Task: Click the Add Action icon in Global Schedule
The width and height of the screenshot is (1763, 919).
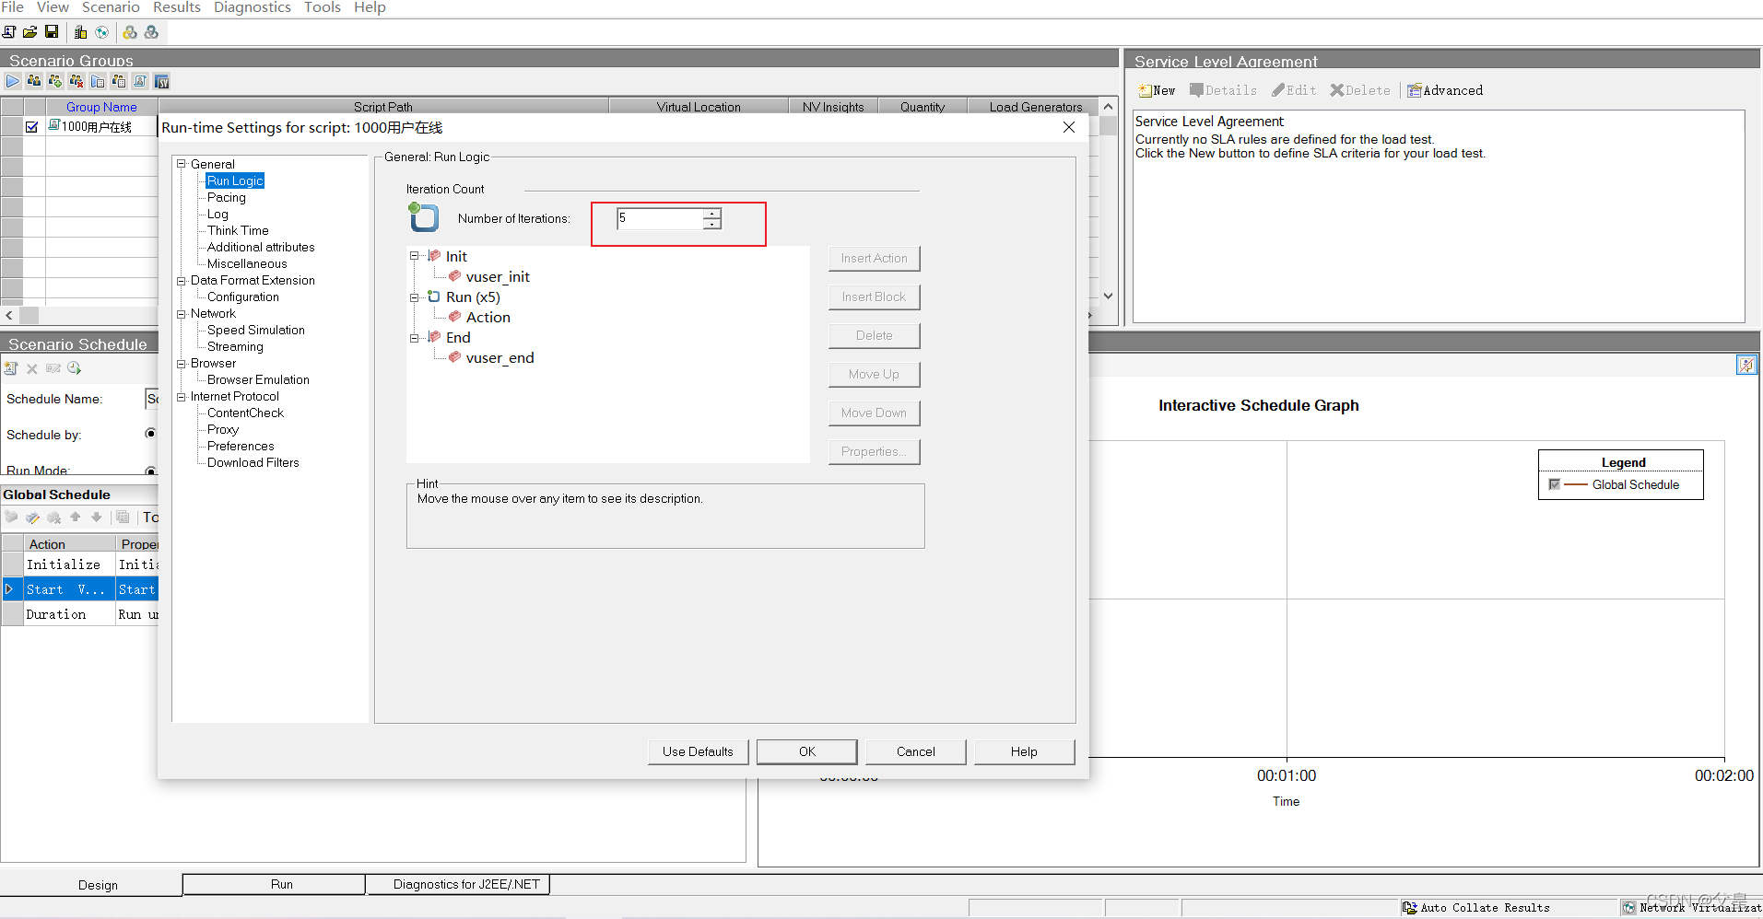Action: 11,518
